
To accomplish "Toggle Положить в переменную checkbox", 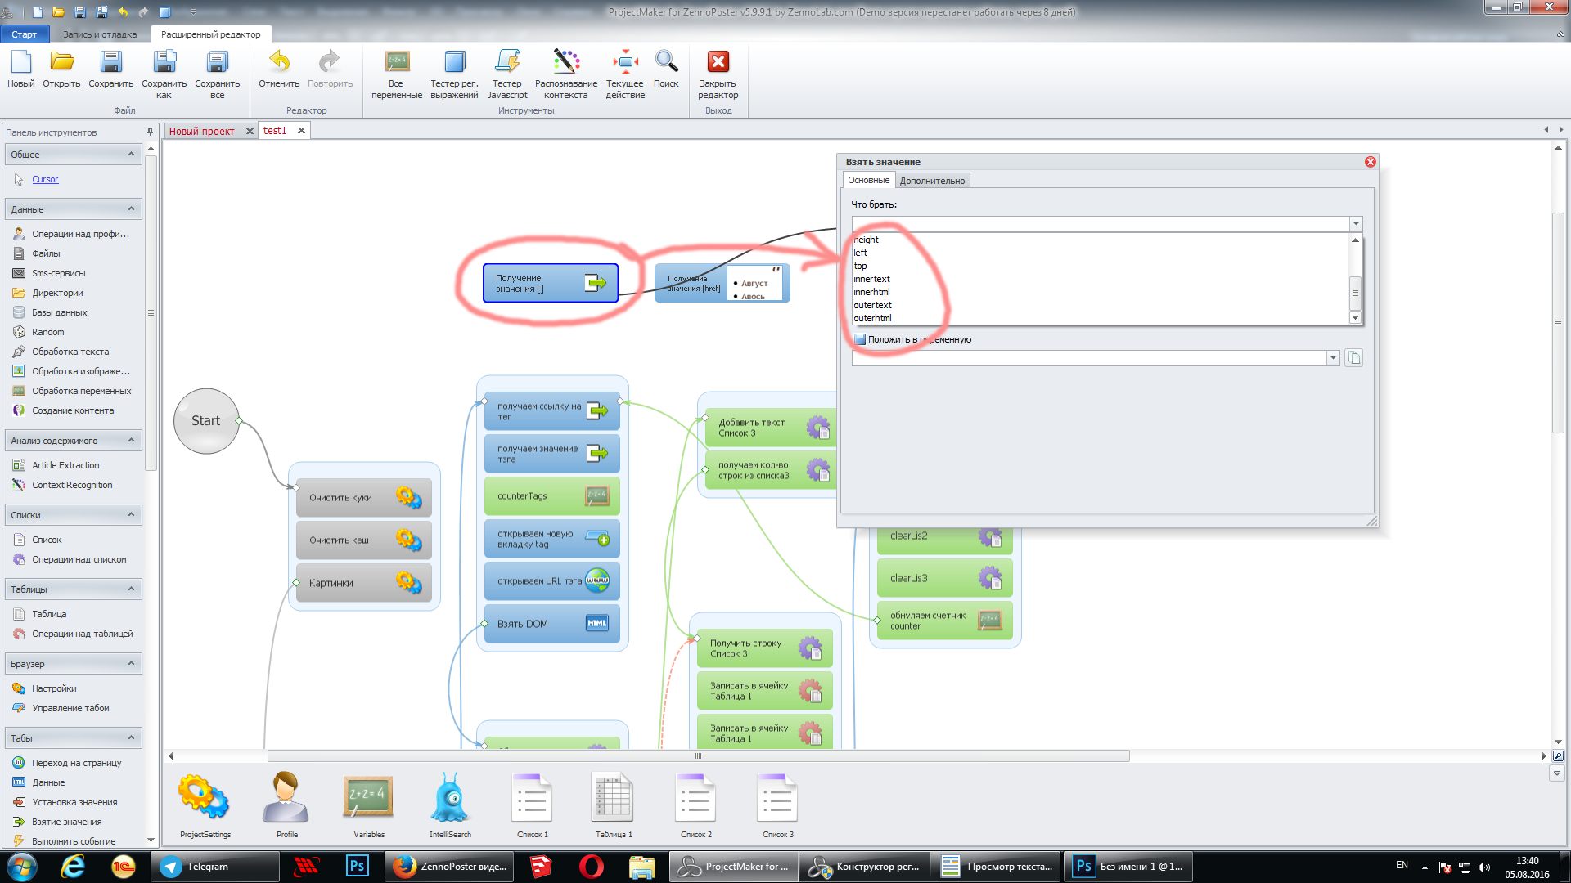I will pos(860,339).
